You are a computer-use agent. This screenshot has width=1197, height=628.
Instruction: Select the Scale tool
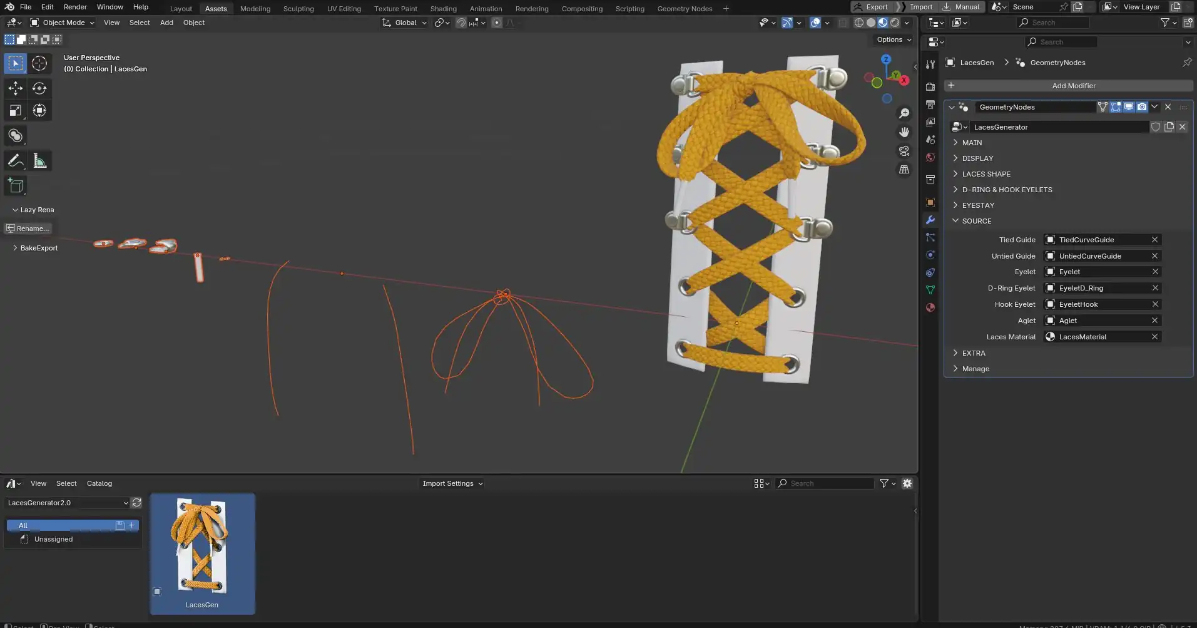[x=15, y=111]
